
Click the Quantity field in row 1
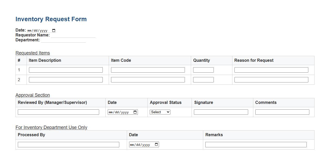click(203, 70)
